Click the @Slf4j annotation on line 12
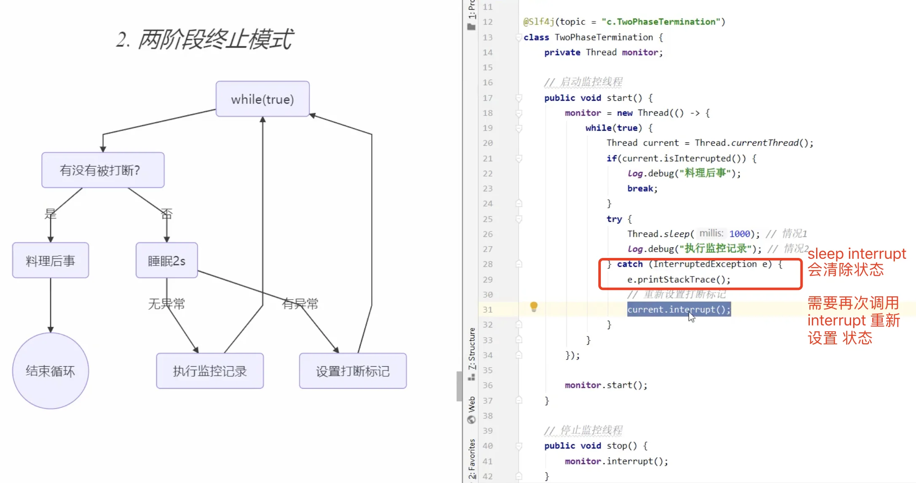 538,22
